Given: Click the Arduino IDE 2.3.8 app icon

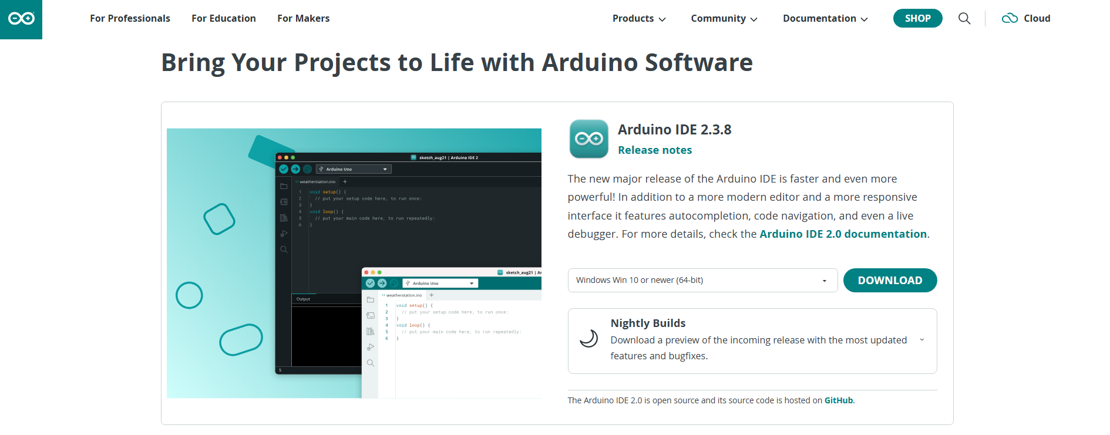Looking at the screenshot, I should tap(589, 139).
